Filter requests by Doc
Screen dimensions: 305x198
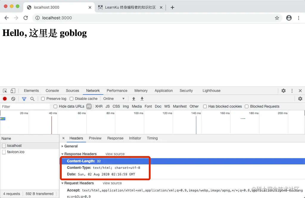point(158,106)
